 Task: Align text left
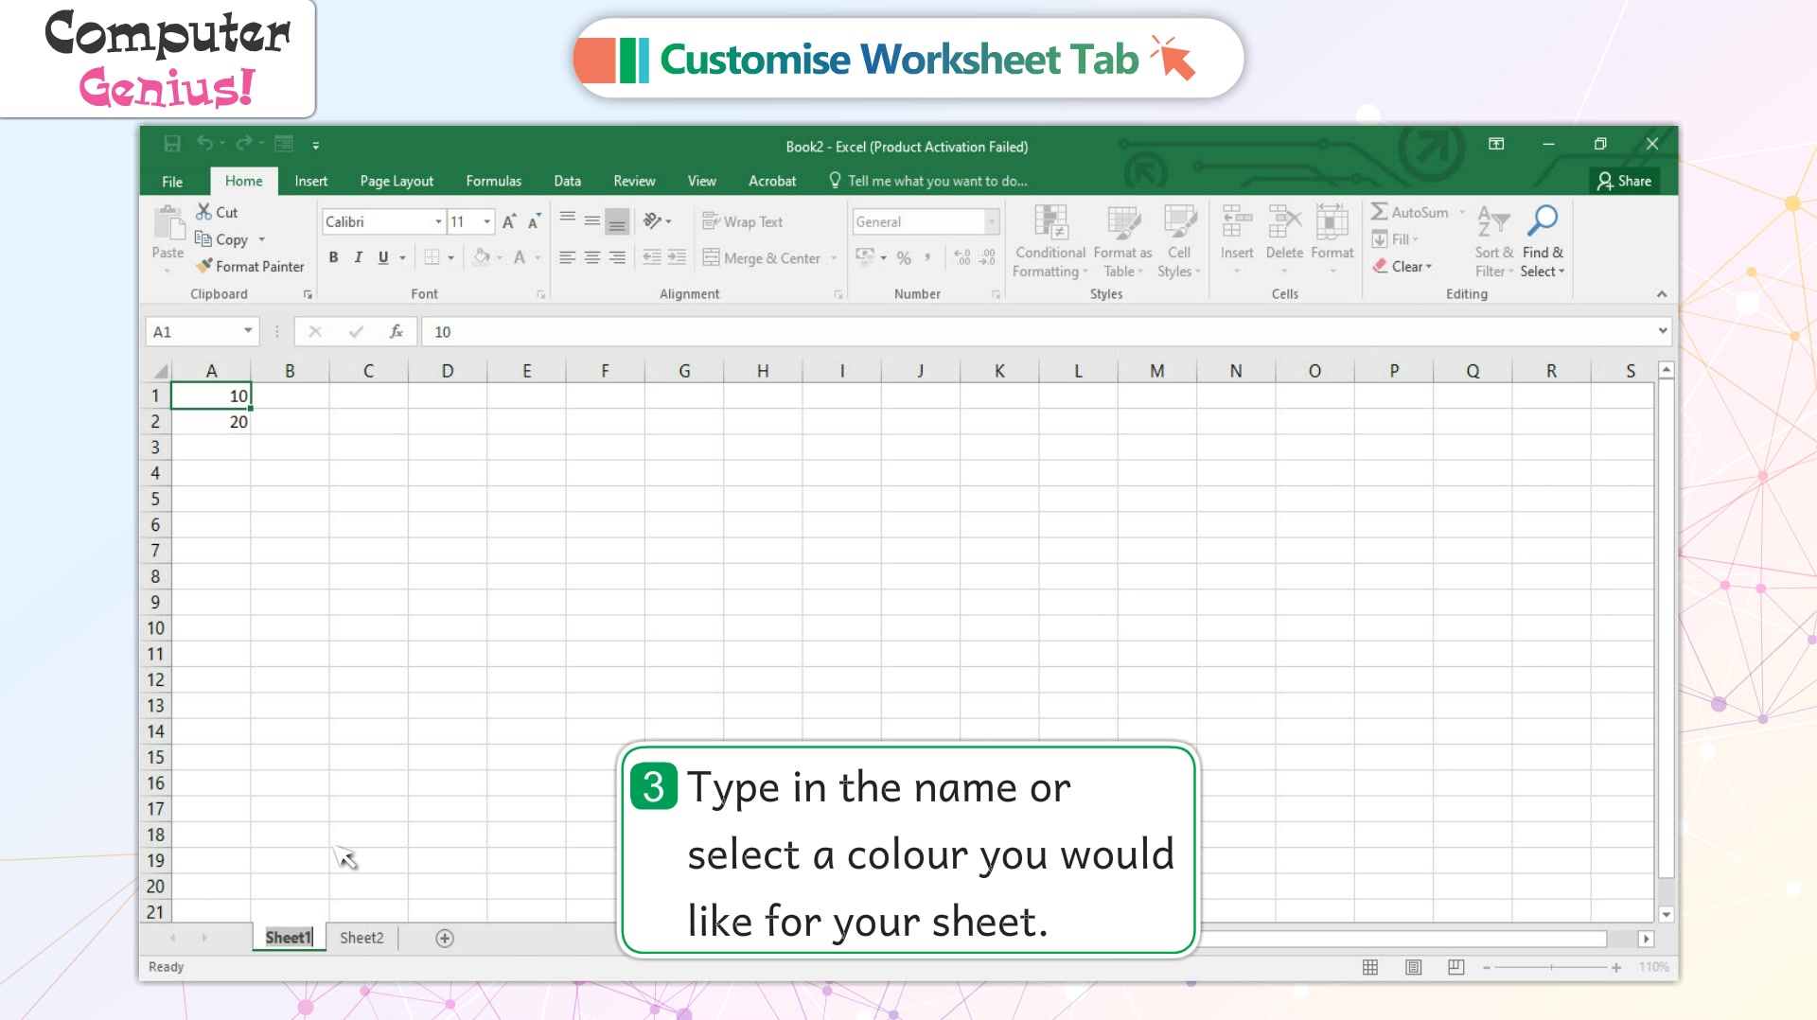click(567, 257)
